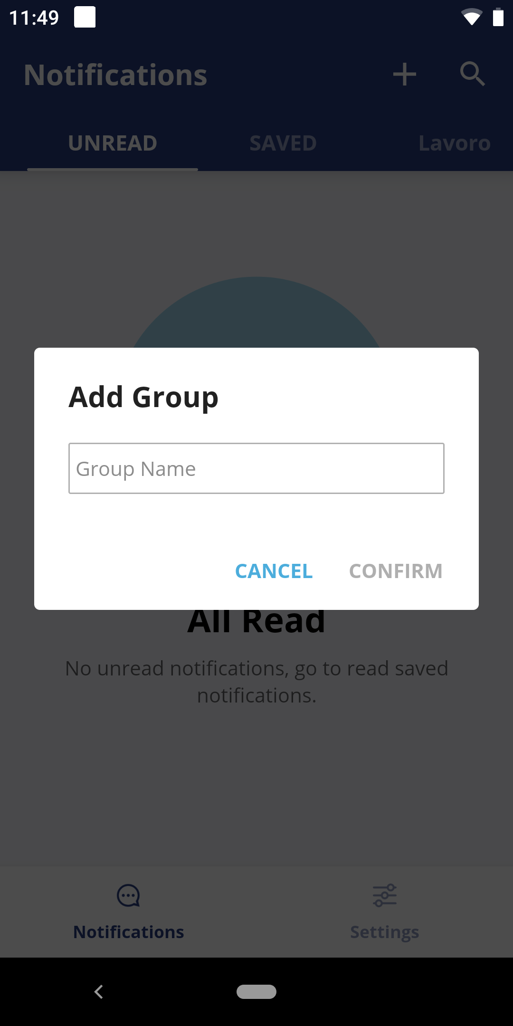Open search with the magnifier icon
This screenshot has height=1026, width=513.
pos(472,74)
